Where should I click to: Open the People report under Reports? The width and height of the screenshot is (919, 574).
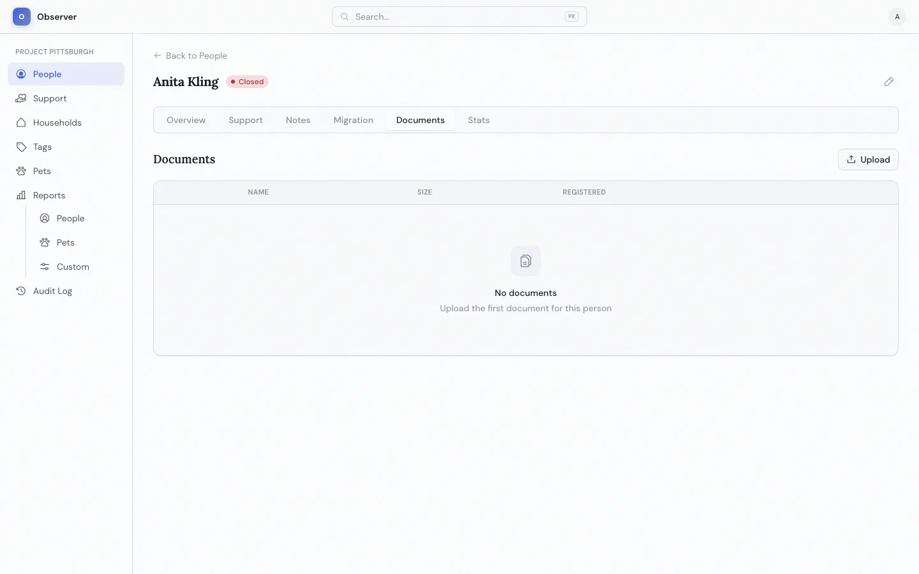pyautogui.click(x=78, y=218)
